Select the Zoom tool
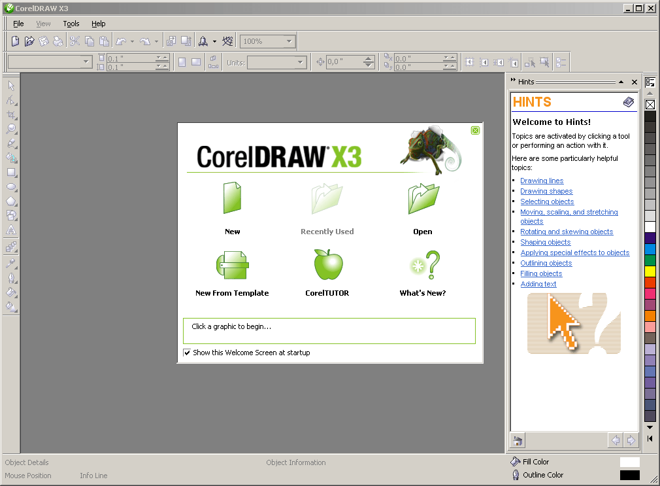Screen dimensions: 660x486 [11, 129]
